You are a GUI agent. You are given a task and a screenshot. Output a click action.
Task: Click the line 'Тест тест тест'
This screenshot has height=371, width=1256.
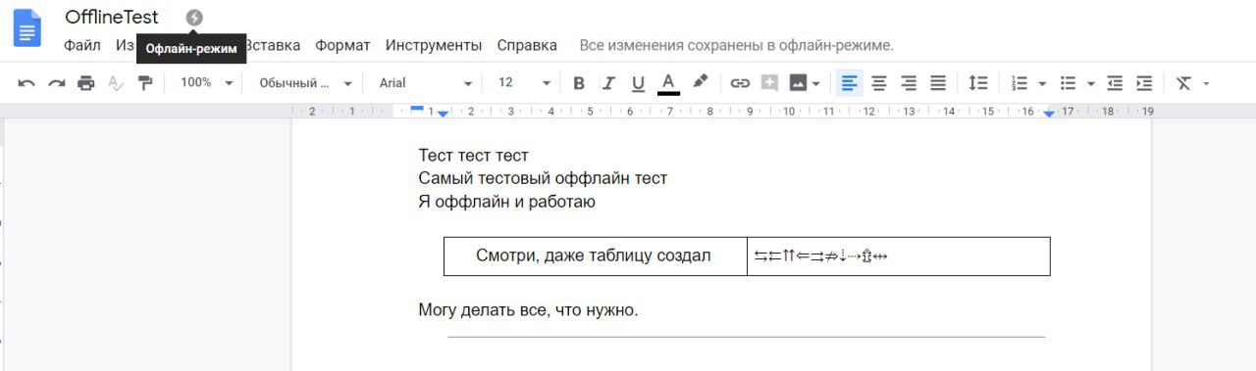(x=473, y=156)
